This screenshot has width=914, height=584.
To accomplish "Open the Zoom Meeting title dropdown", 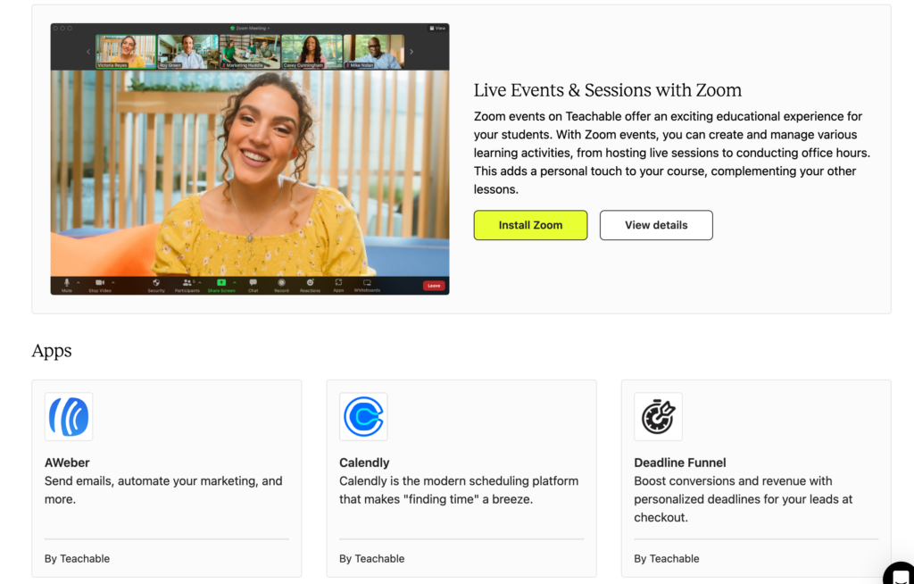I will pos(253,28).
